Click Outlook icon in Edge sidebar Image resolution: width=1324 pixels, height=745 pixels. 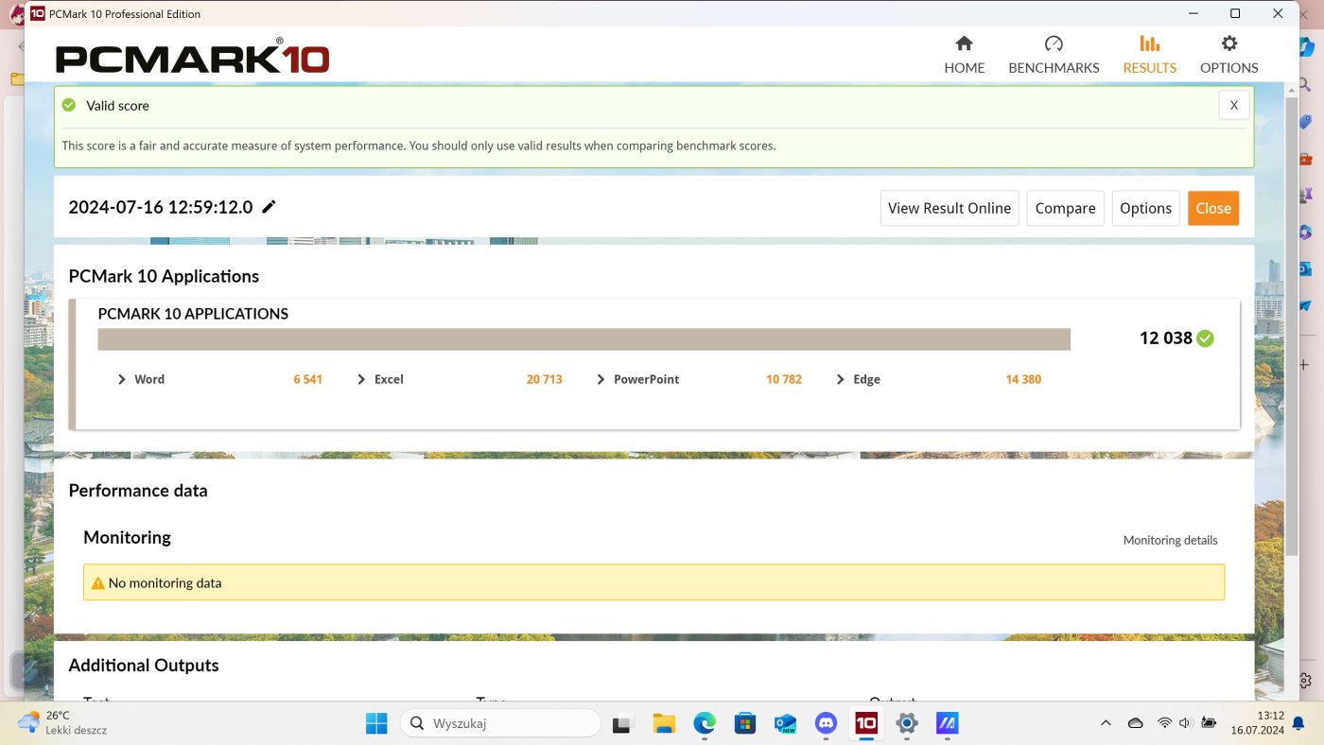(x=1305, y=269)
